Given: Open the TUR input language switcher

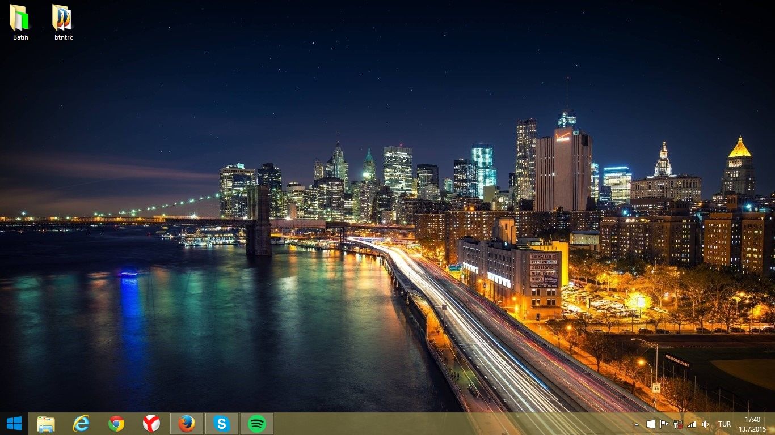Looking at the screenshot, I should (725, 424).
